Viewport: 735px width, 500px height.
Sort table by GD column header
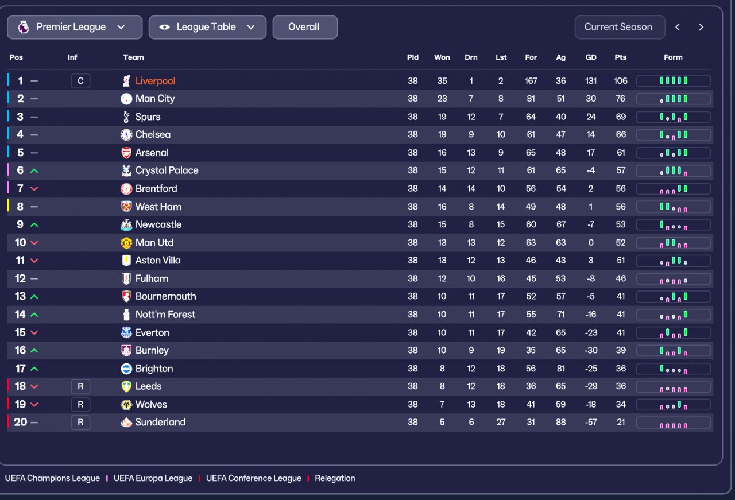coord(591,57)
